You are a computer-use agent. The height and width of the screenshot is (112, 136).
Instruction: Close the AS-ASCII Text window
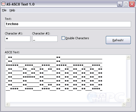tap(132, 4)
